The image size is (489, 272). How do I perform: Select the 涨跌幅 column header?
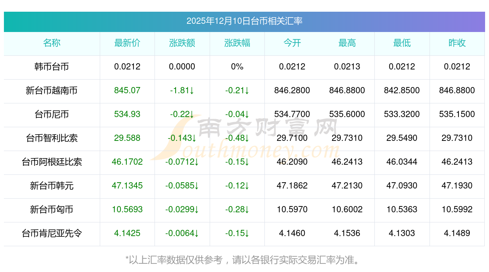click(237, 43)
